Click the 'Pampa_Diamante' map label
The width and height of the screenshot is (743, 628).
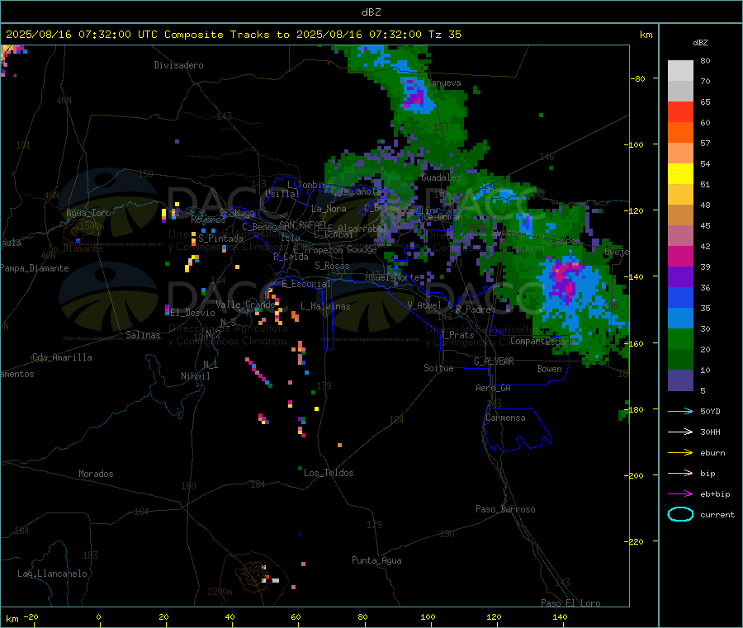pos(34,268)
